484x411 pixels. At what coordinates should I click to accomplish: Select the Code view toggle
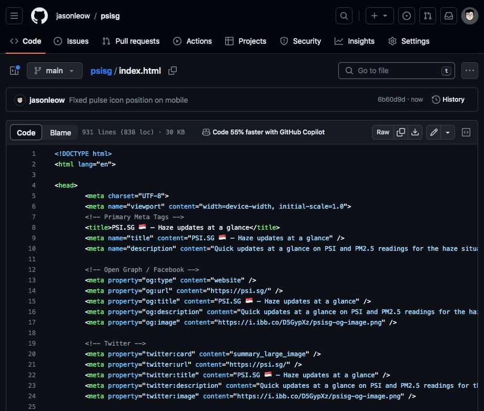click(x=26, y=133)
